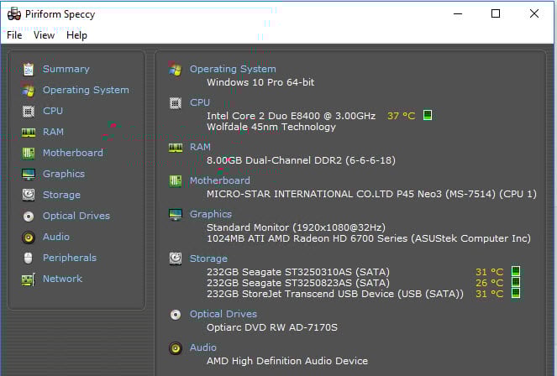Click the Graphics monitor icon in sidebar
Viewport: 557px width, 376px height.
(29, 175)
